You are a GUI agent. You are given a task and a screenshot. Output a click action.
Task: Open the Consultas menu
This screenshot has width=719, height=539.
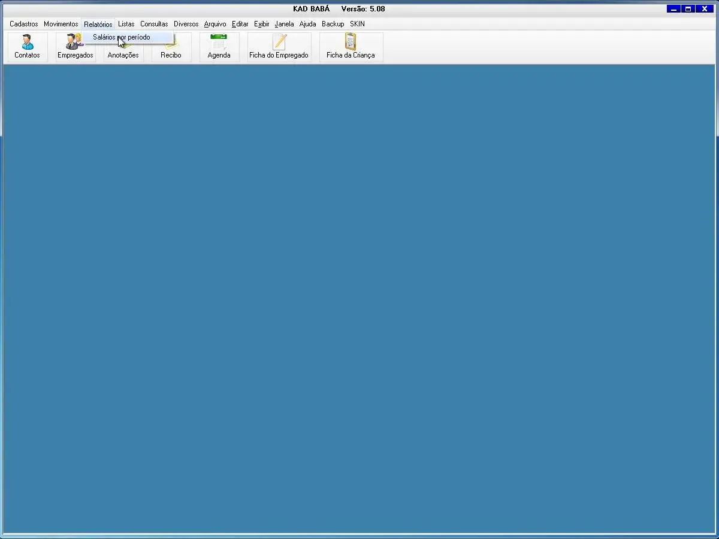154,24
